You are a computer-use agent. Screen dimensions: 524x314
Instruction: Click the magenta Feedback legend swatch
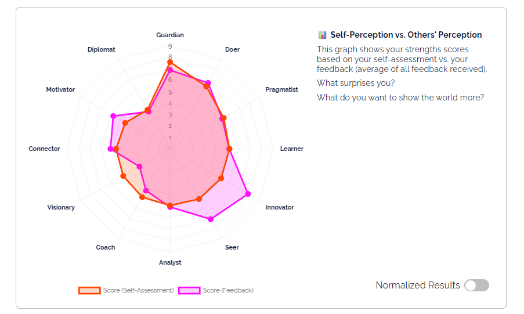coord(189,290)
